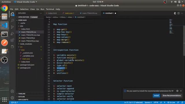Image resolution: width=185 pixels, height=104 pixels.
Task: Click the split editor right icon
Action: tap(179, 13)
